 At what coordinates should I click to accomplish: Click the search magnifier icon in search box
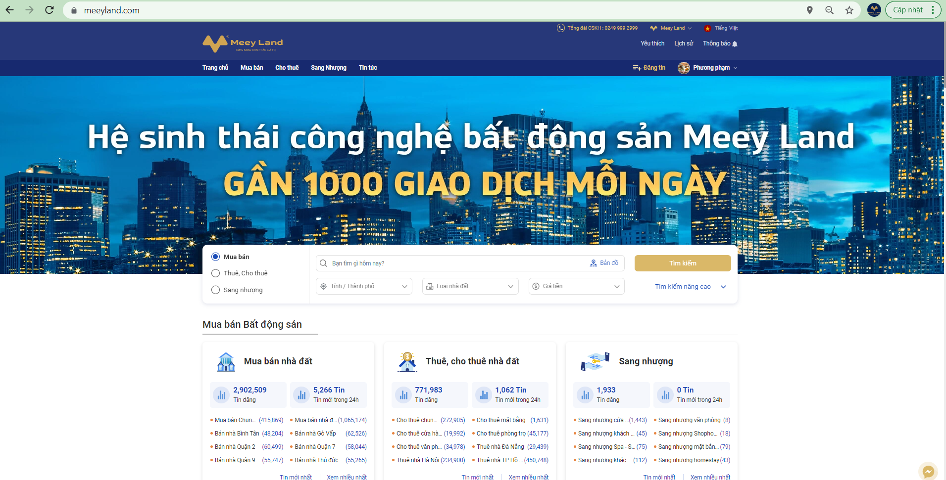coord(323,263)
